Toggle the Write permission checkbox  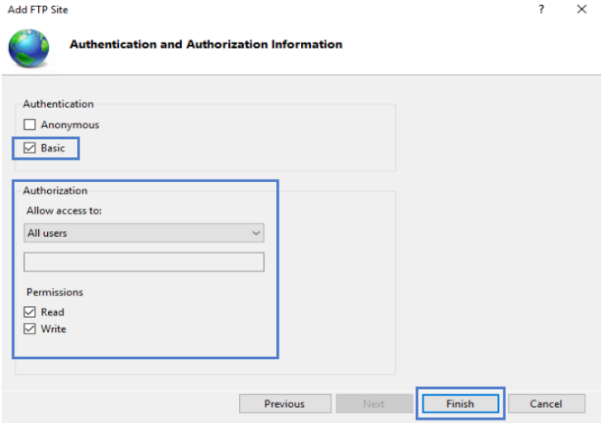[30, 329]
